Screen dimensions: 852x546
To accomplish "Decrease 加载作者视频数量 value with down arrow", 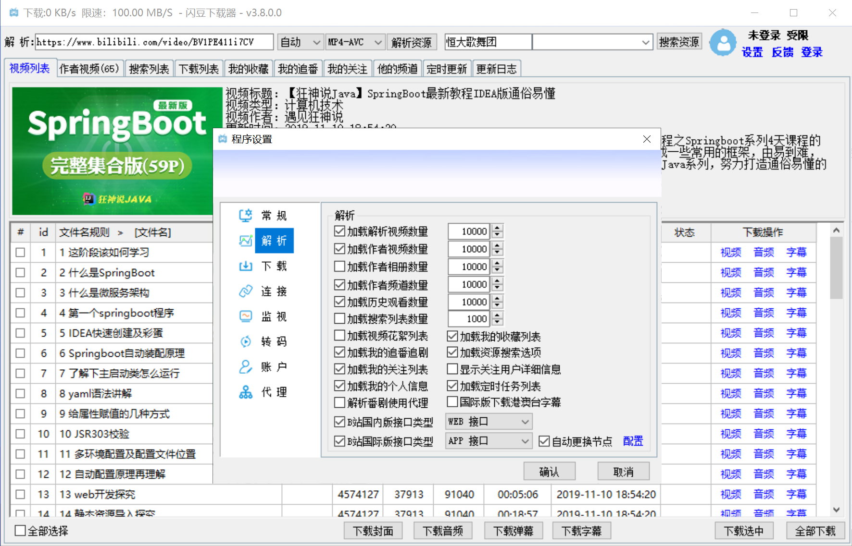I will point(498,253).
